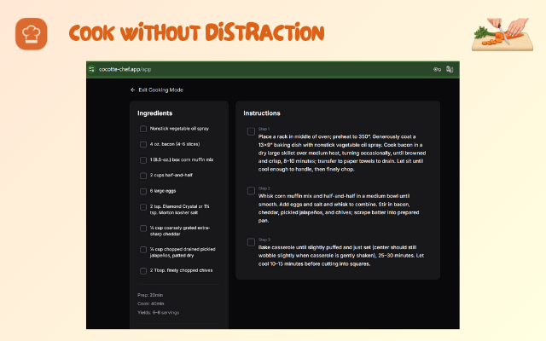Click the 'Bake casserole until' paragraph
Image resolution: width=546 pixels, height=341 pixels.
(341, 256)
